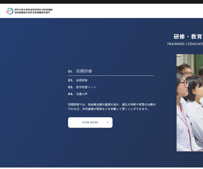
Task: Click the underline beneath 初期研修 item
Action: pyautogui.click(x=111, y=76)
